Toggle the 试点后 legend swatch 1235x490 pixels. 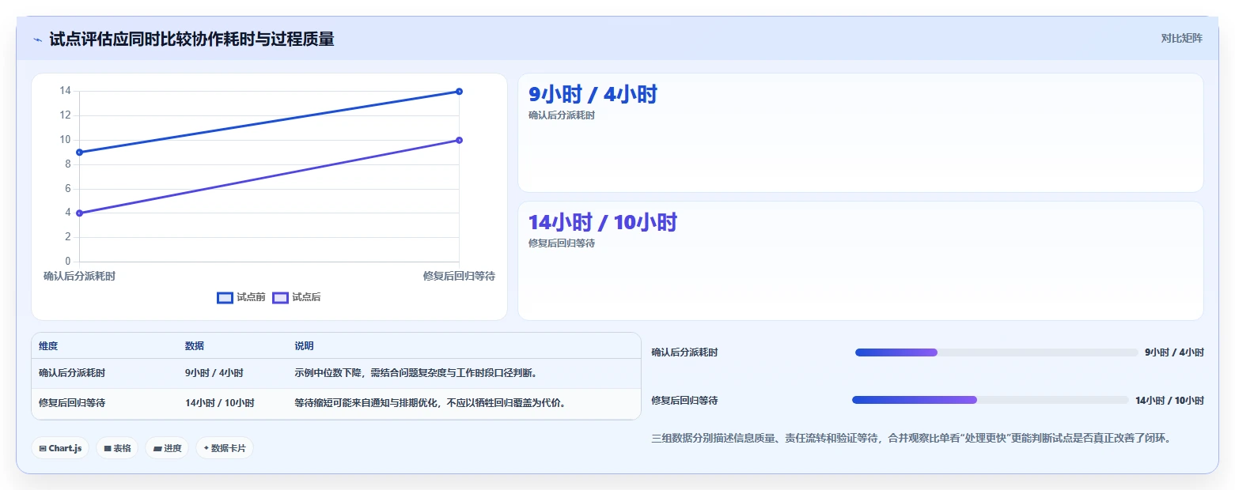coord(280,298)
